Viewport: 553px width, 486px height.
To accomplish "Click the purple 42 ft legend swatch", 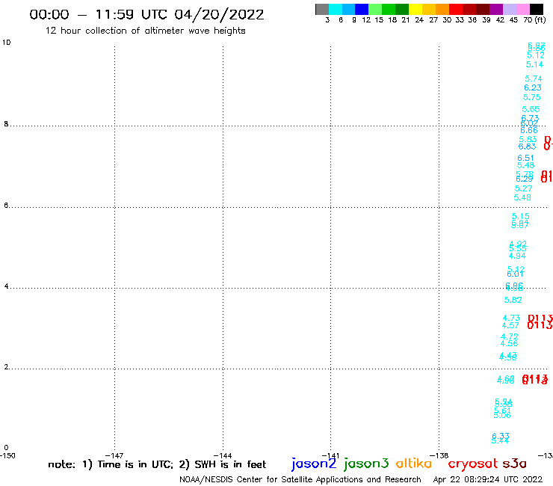I will pyautogui.click(x=496, y=9).
